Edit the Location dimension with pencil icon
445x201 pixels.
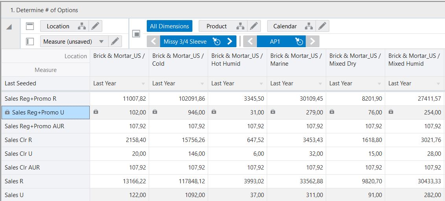point(95,26)
